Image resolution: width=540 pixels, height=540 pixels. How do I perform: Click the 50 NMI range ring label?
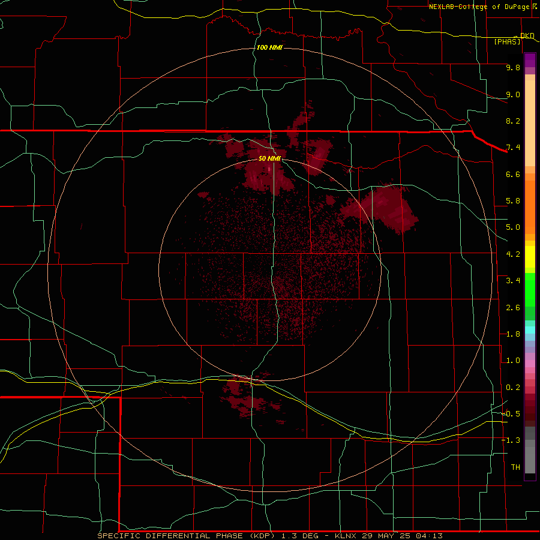tap(269, 158)
